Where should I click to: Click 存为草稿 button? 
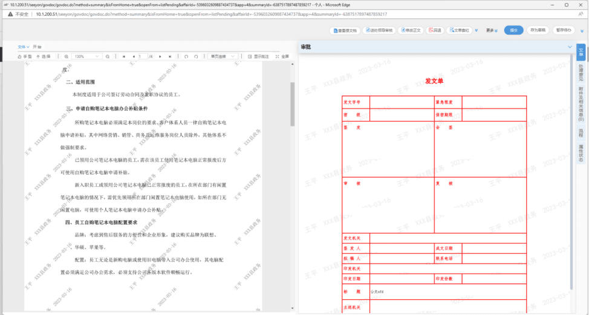click(538, 30)
